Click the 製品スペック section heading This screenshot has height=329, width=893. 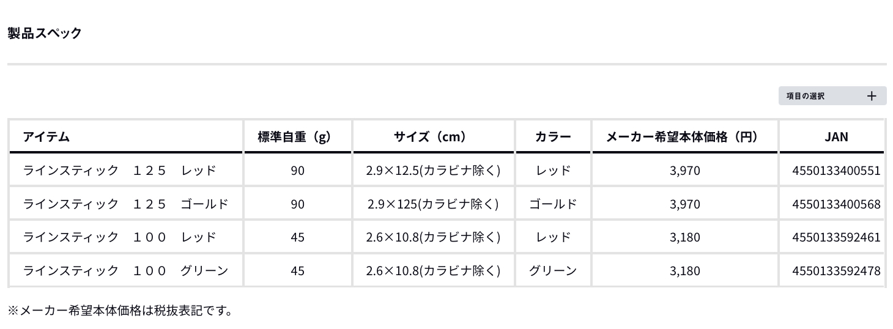coord(45,33)
